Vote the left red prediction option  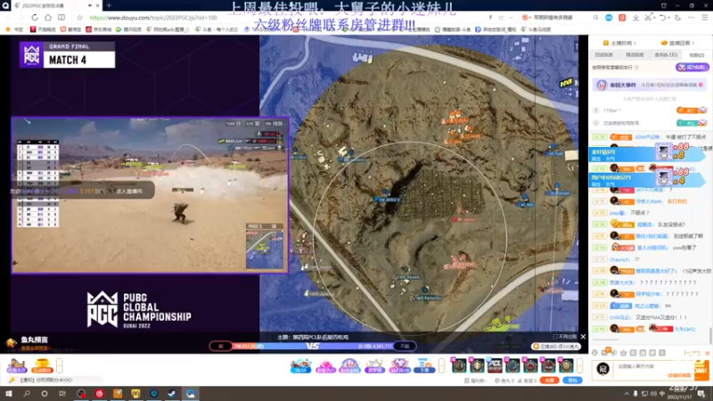tap(220, 346)
